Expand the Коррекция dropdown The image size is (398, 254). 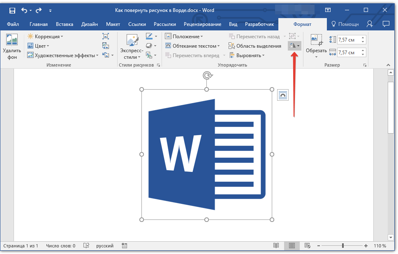coord(45,37)
